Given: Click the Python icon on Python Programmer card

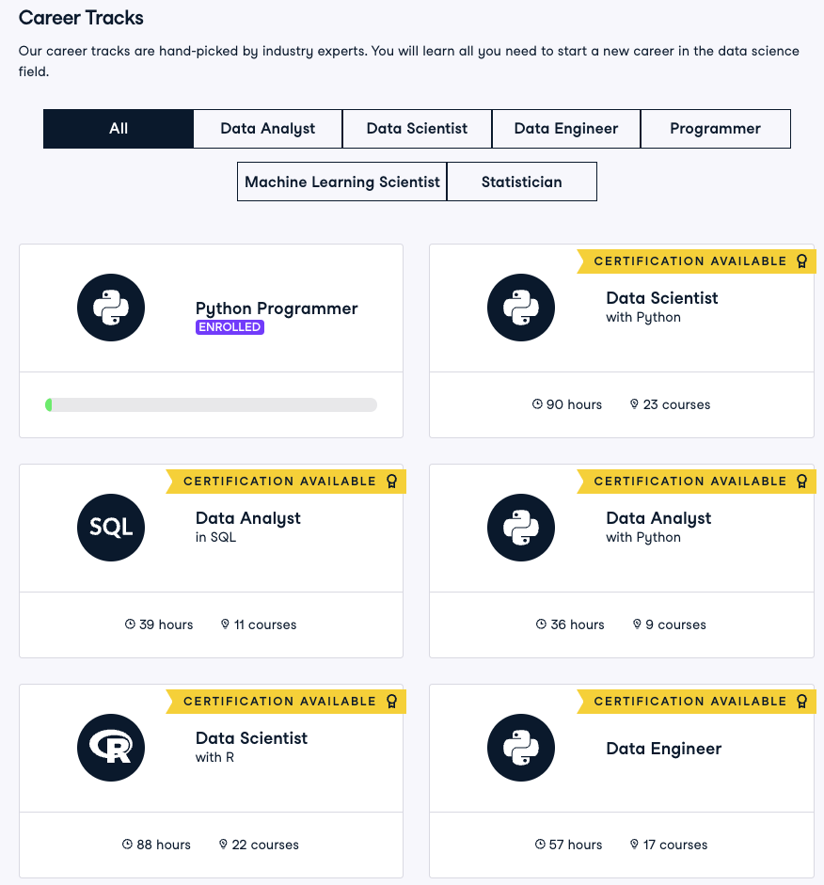Looking at the screenshot, I should tap(111, 308).
